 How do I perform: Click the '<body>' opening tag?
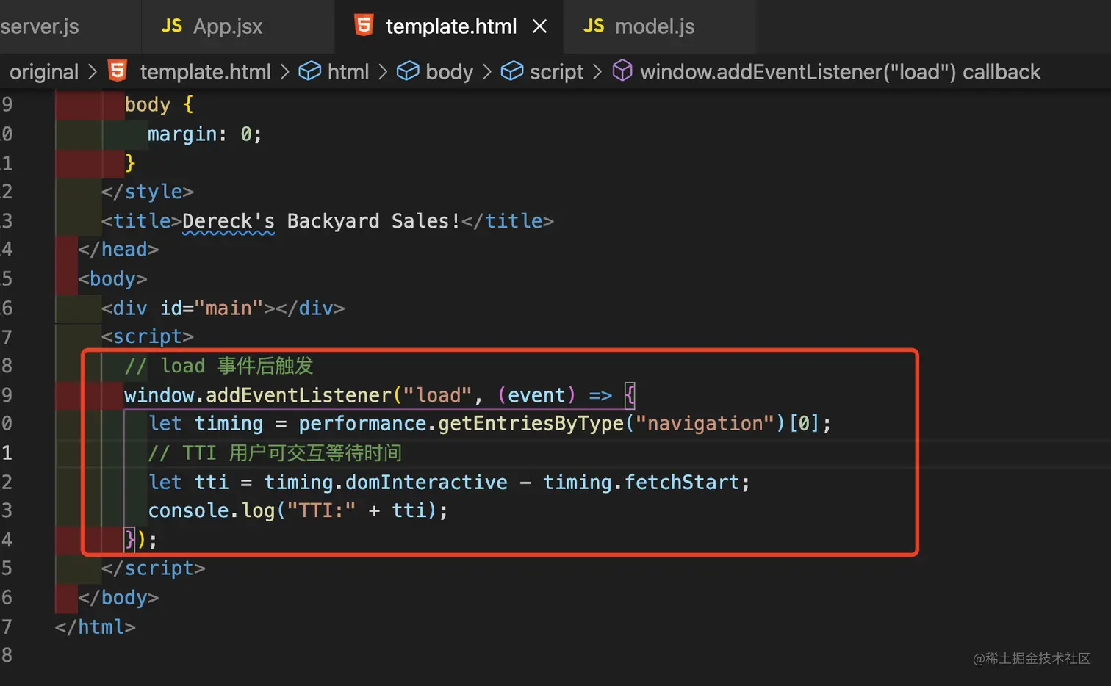pos(112,279)
